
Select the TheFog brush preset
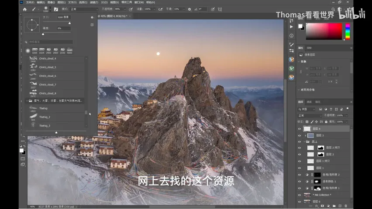56,108
